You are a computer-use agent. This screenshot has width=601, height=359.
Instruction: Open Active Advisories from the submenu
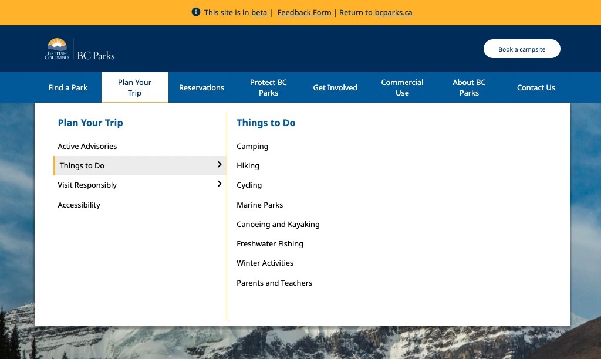pyautogui.click(x=87, y=146)
